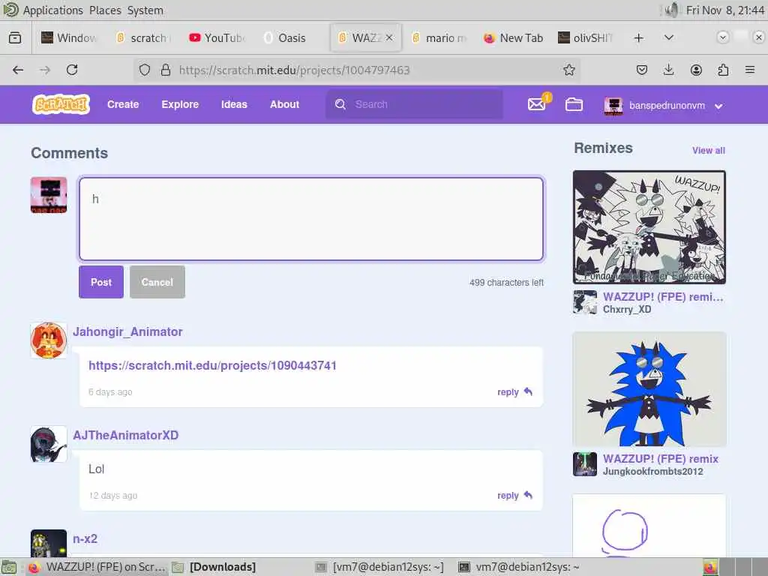The image size is (768, 576).
Task: Click Firefox icon in bottom panel tray
Action: point(710,567)
